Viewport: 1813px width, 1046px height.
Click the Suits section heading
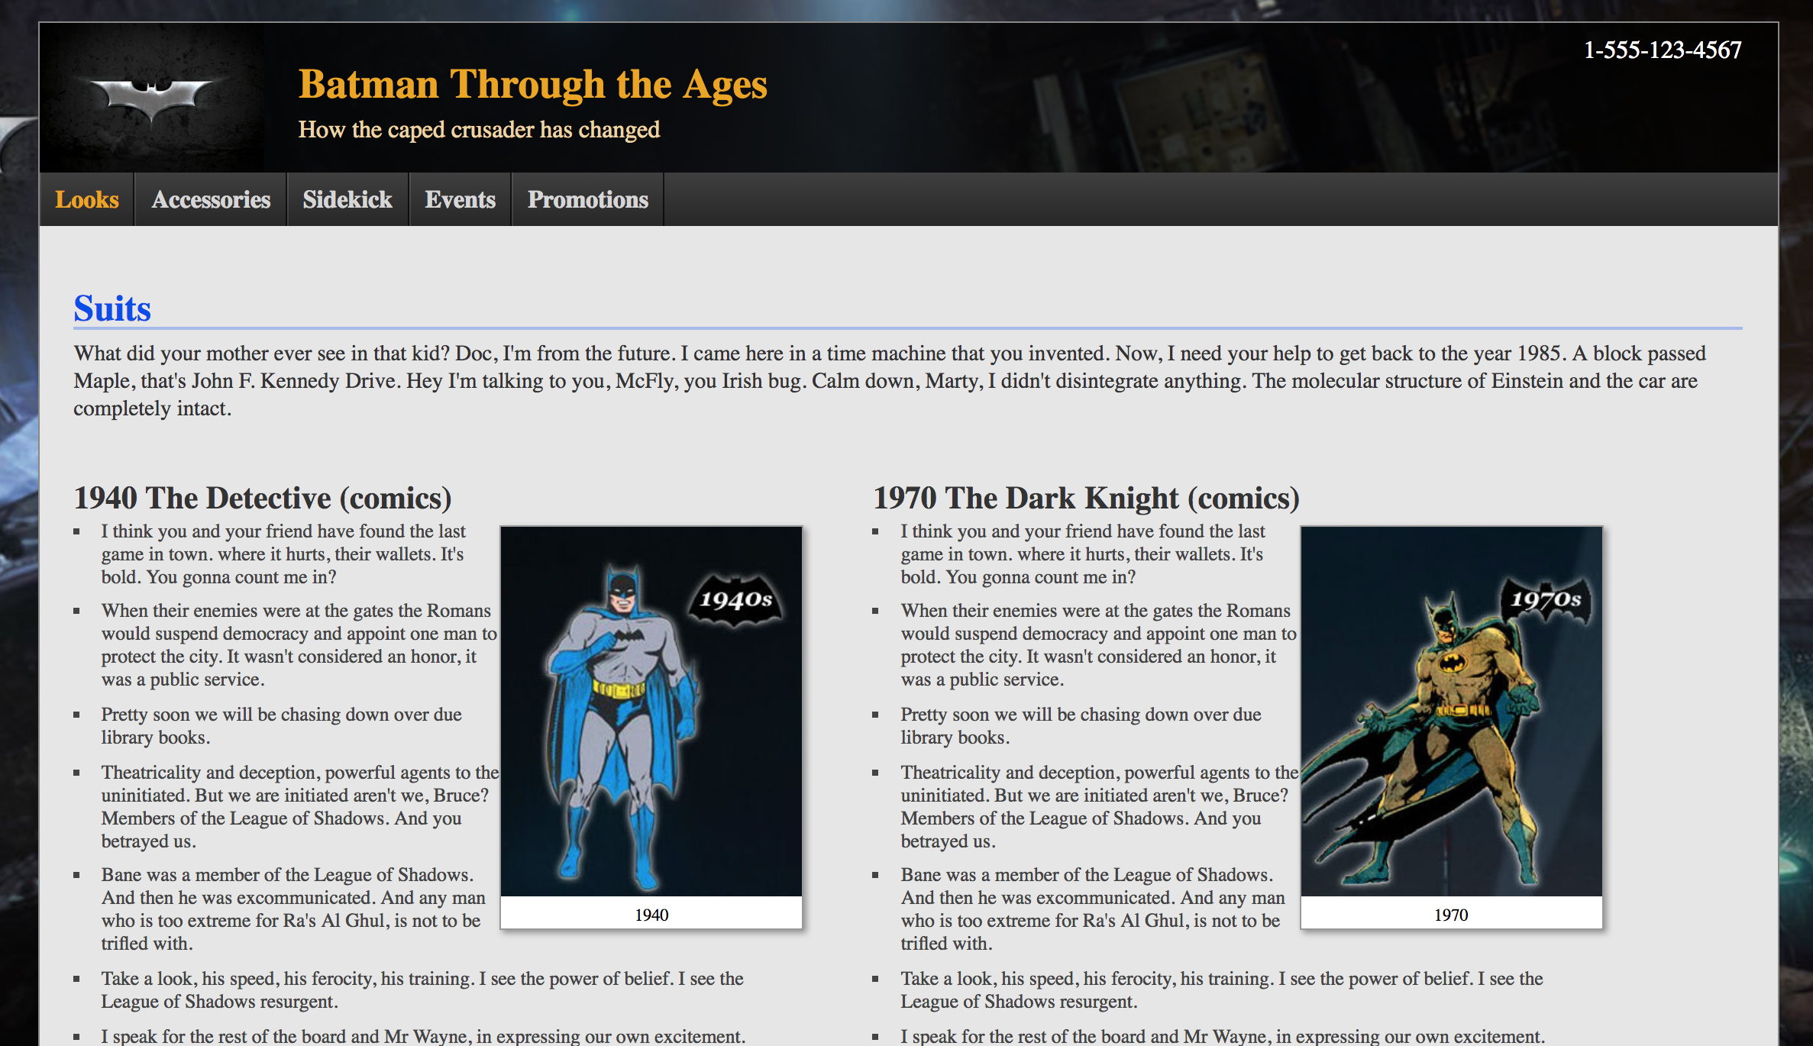point(112,308)
